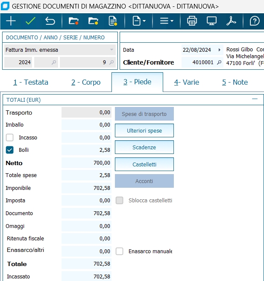This screenshot has width=264, height=281.
Task: Click the Imponibile value 702,58
Action: click(x=86, y=188)
